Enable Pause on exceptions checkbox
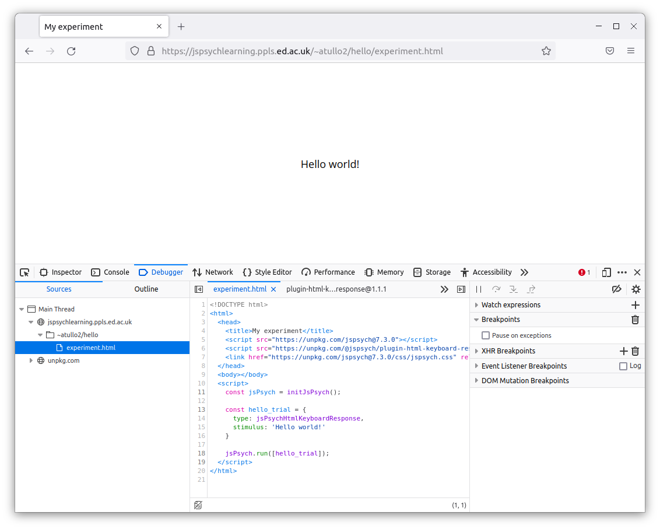Image resolution: width=660 pixels, height=529 pixels. [x=486, y=335]
